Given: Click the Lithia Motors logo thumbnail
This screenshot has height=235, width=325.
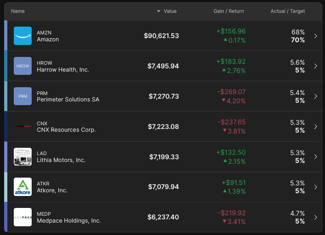Looking at the screenshot, I should pos(22,157).
